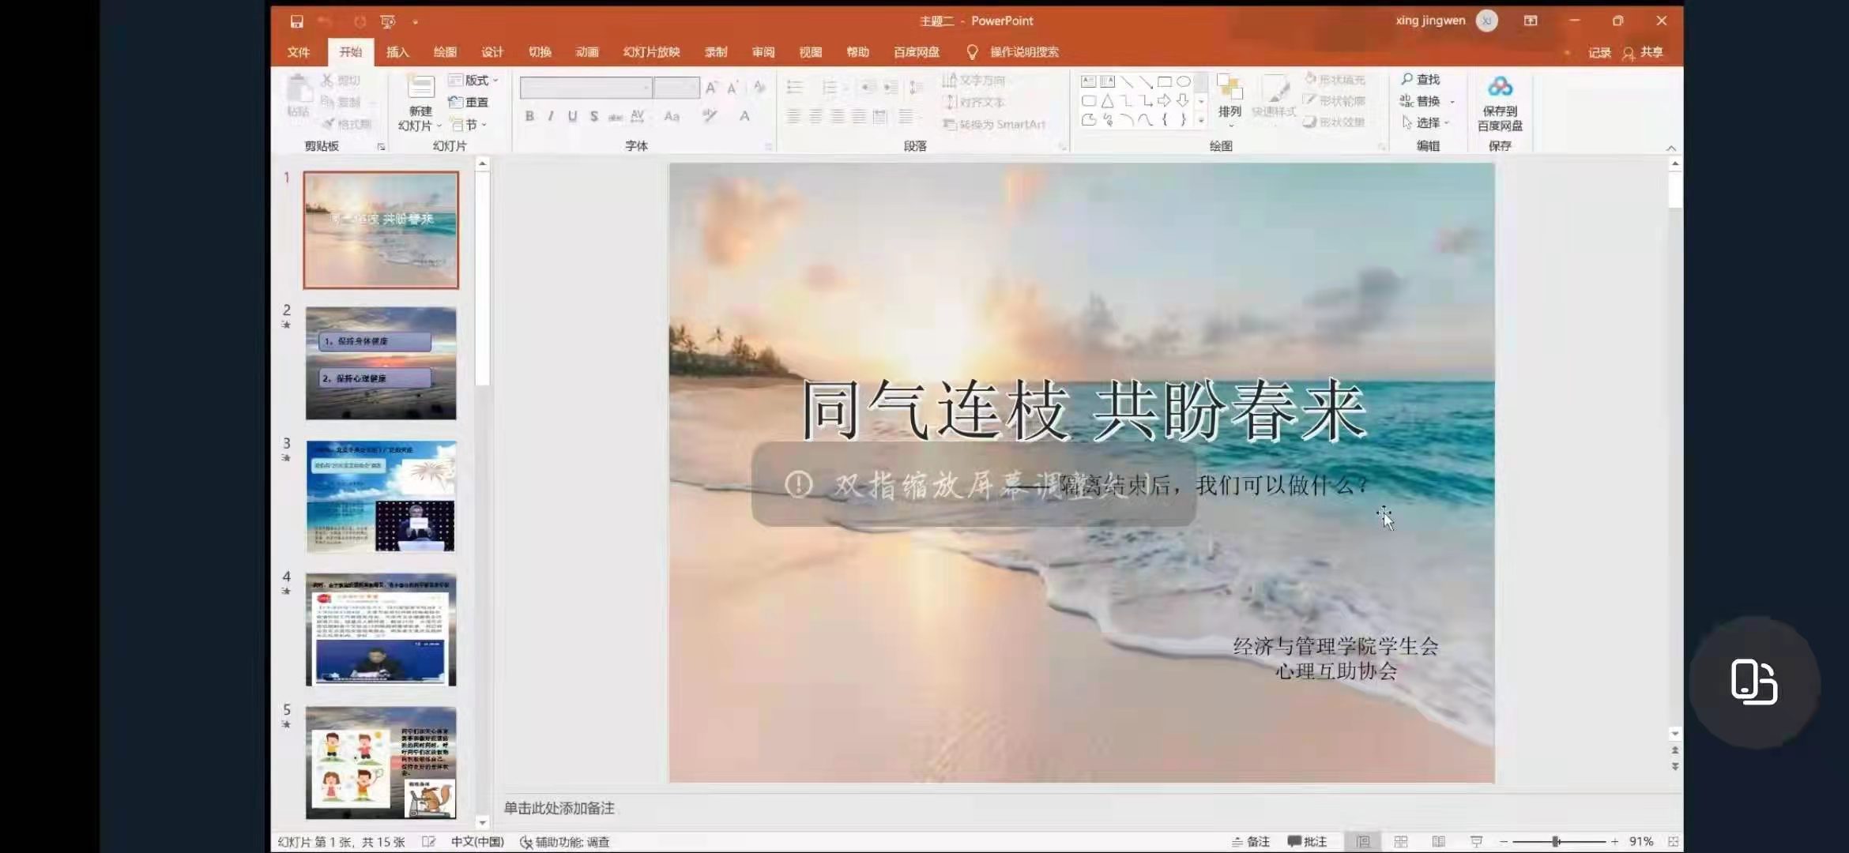Start slideshow from status bar icon
Image resolution: width=1849 pixels, height=853 pixels.
point(1475,842)
